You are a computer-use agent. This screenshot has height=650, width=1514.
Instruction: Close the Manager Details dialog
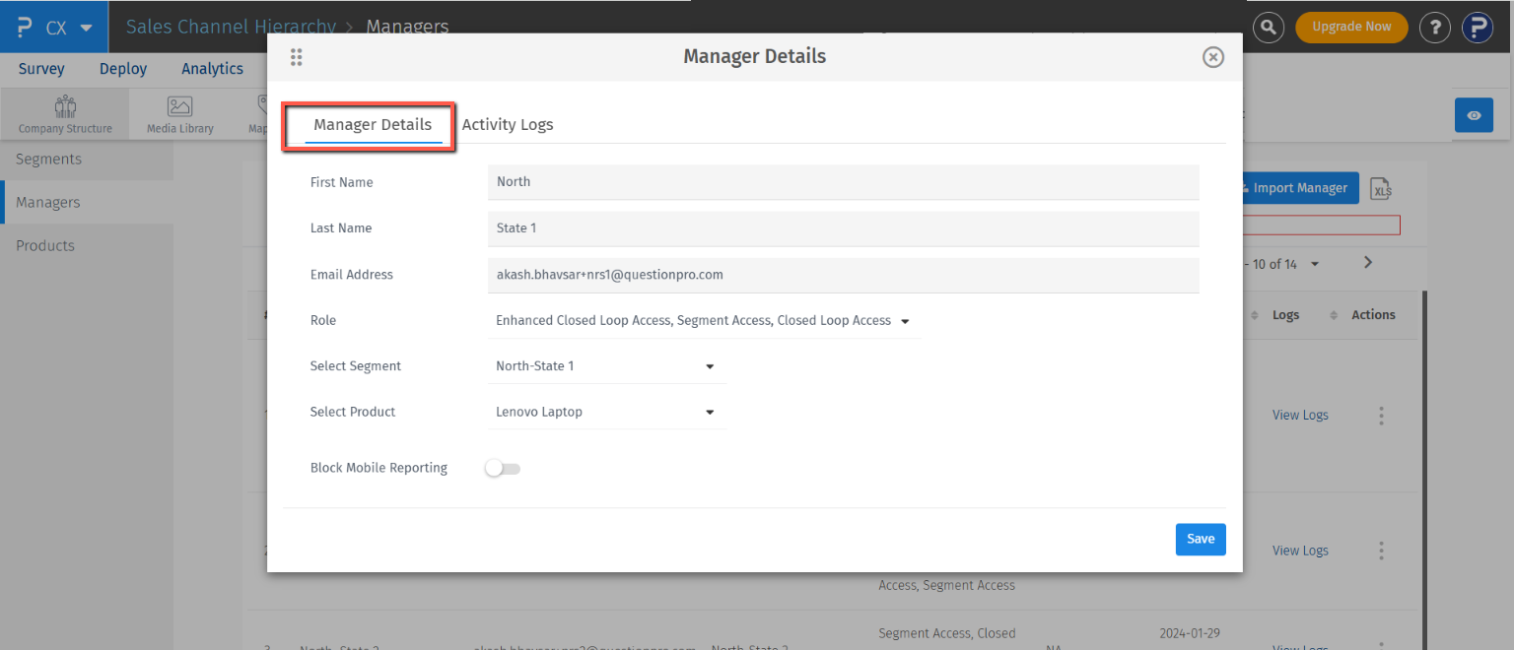(1213, 57)
